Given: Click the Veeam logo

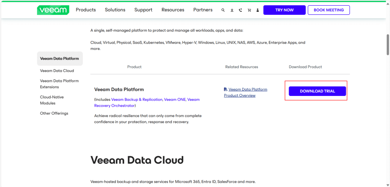Looking at the screenshot, I should (53, 10).
